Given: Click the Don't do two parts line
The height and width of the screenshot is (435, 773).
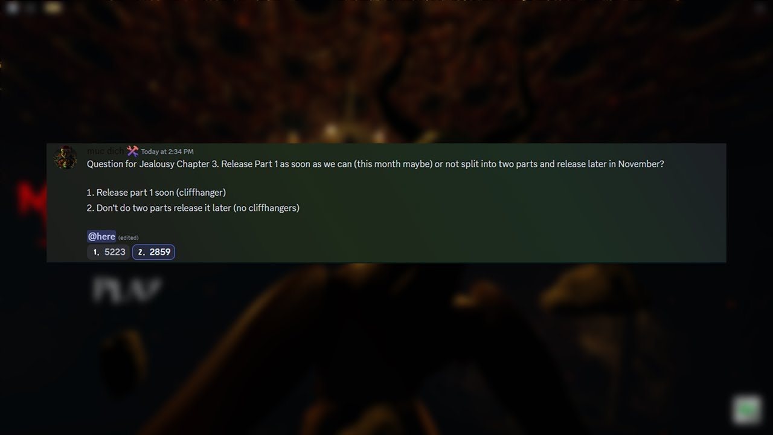Looking at the screenshot, I should click(193, 208).
